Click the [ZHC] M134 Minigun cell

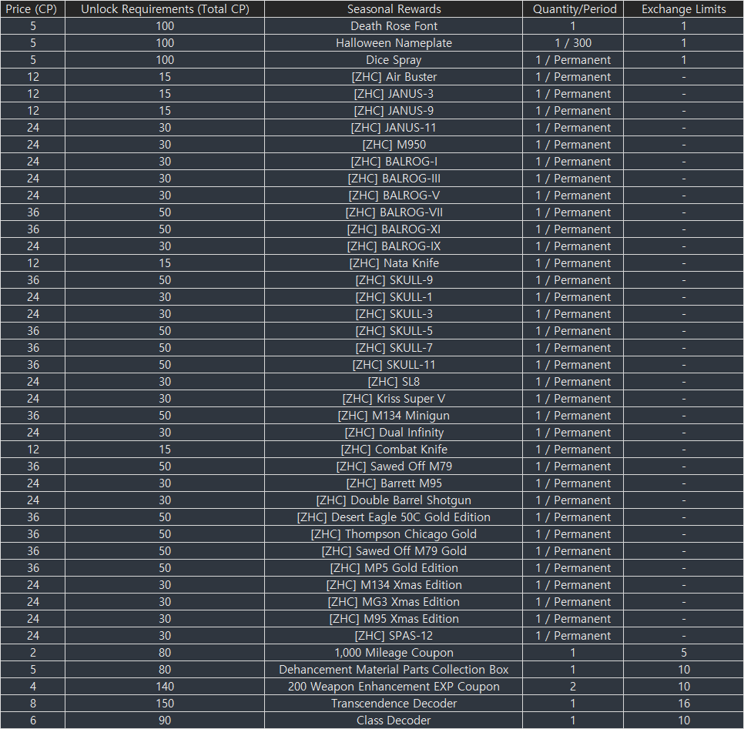pyautogui.click(x=394, y=416)
